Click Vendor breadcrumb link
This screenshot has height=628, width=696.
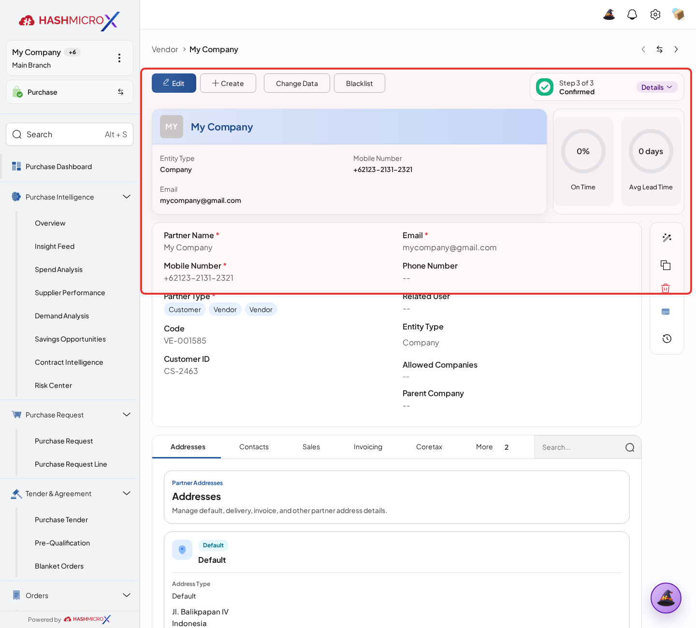(165, 49)
